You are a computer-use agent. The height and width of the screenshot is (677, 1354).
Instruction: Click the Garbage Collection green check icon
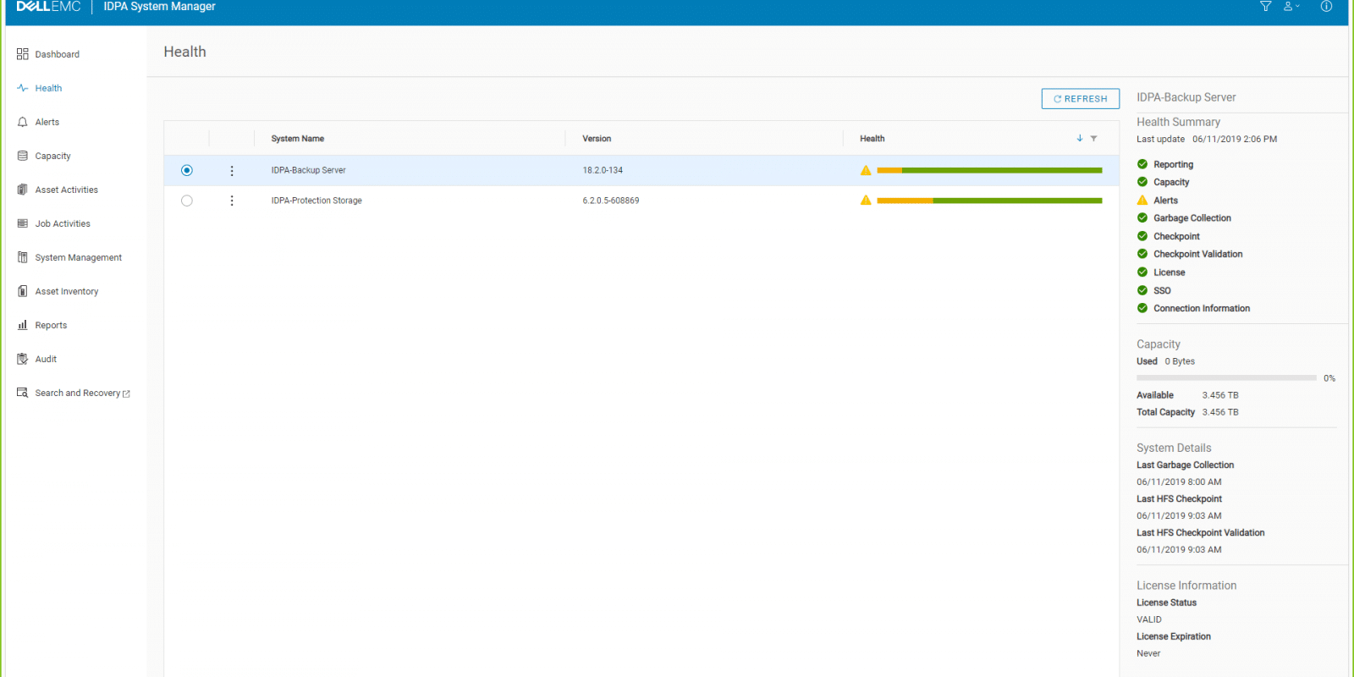pos(1142,218)
